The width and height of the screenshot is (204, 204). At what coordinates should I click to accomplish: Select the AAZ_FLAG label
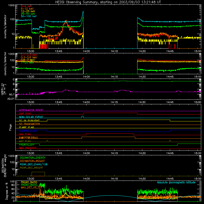click(25, 141)
